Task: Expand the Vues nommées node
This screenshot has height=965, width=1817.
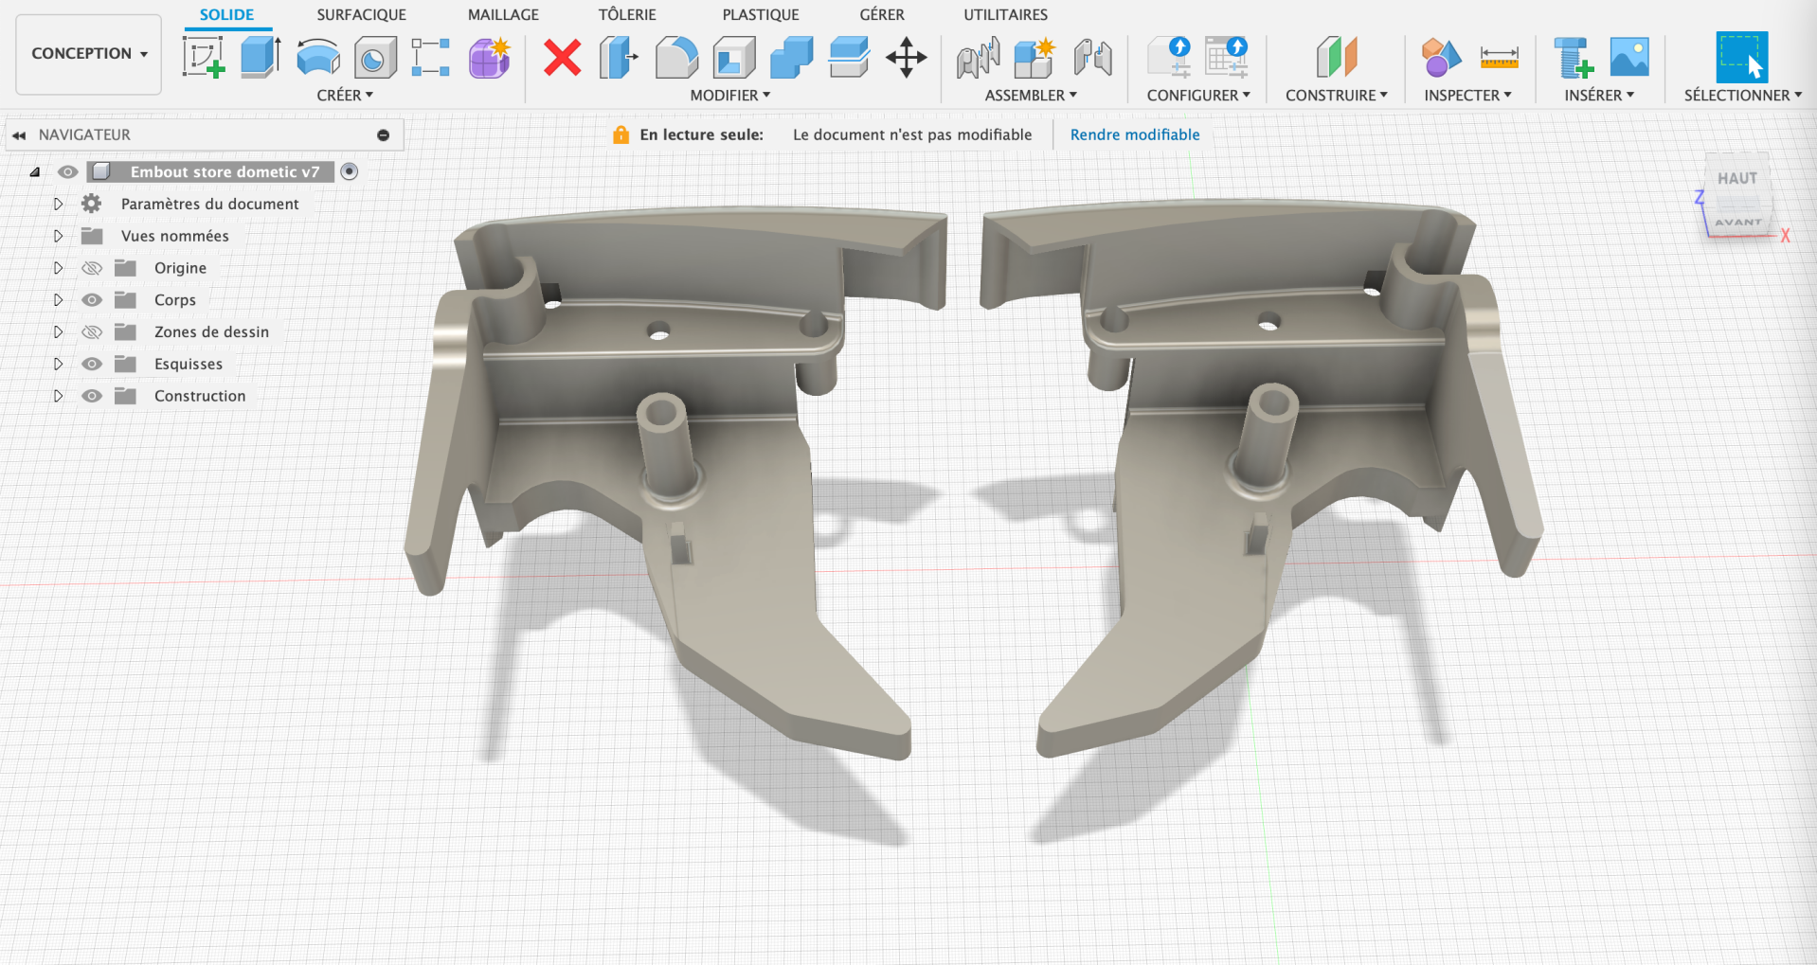Action: coord(58,236)
